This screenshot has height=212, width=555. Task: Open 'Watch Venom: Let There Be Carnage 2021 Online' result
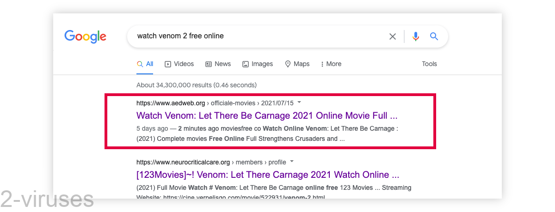tap(267, 115)
